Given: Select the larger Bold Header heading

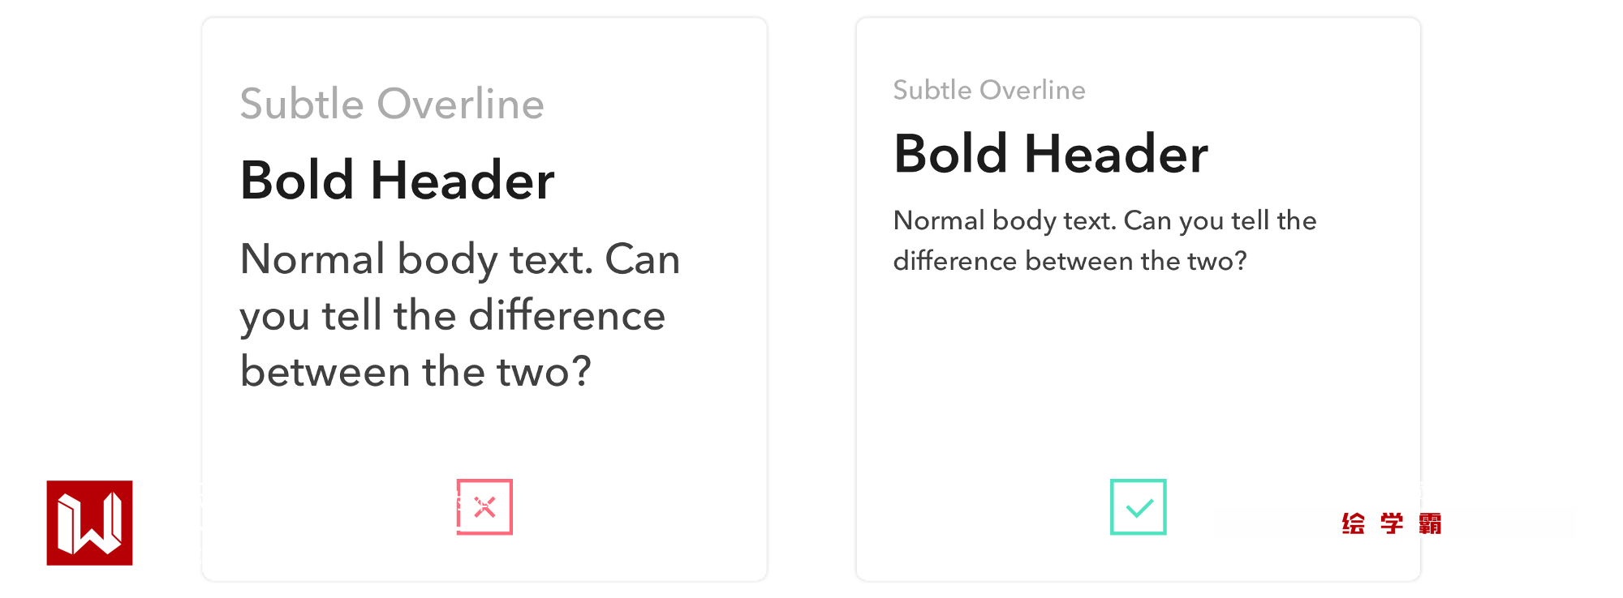Looking at the screenshot, I should [397, 180].
